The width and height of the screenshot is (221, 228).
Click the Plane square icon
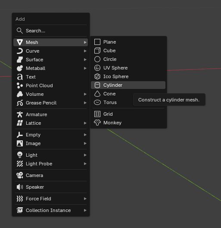point(97,42)
